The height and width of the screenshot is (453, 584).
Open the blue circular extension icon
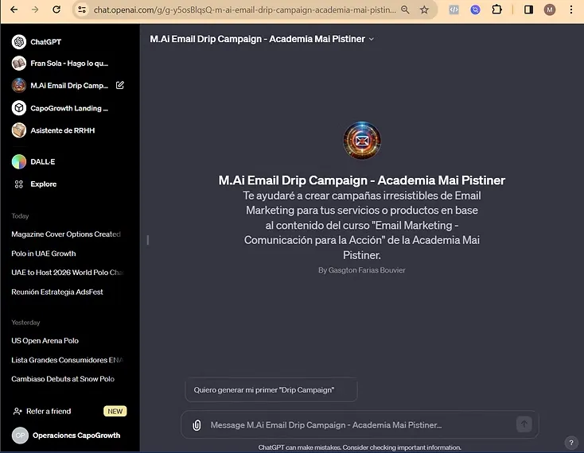pos(475,10)
